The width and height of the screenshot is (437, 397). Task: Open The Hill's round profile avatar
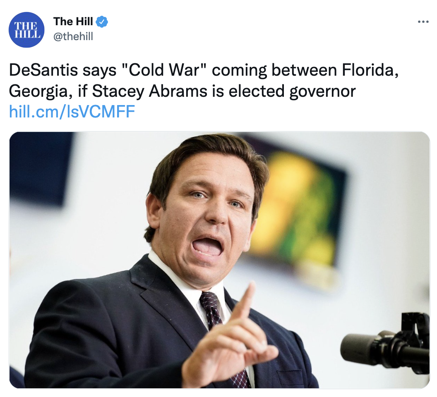pyautogui.click(x=26, y=30)
